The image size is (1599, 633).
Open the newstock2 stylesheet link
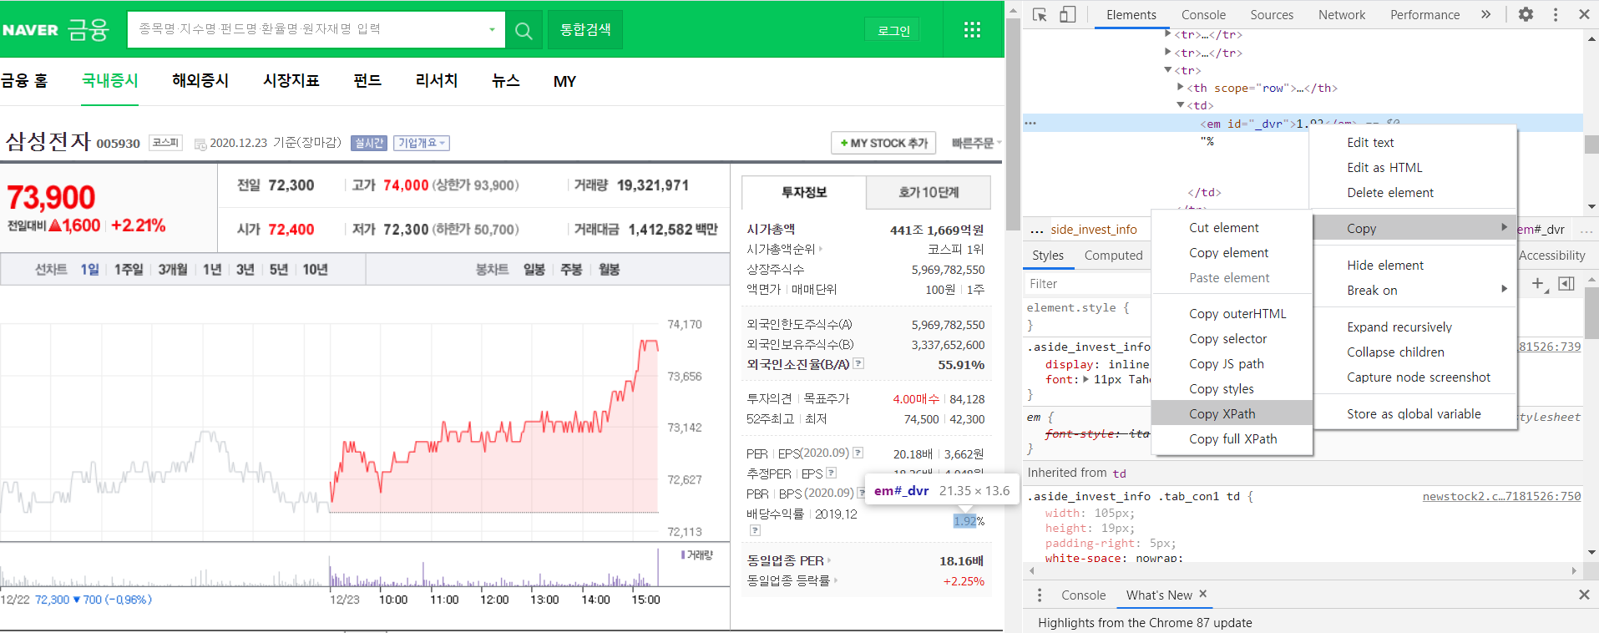[1501, 496]
